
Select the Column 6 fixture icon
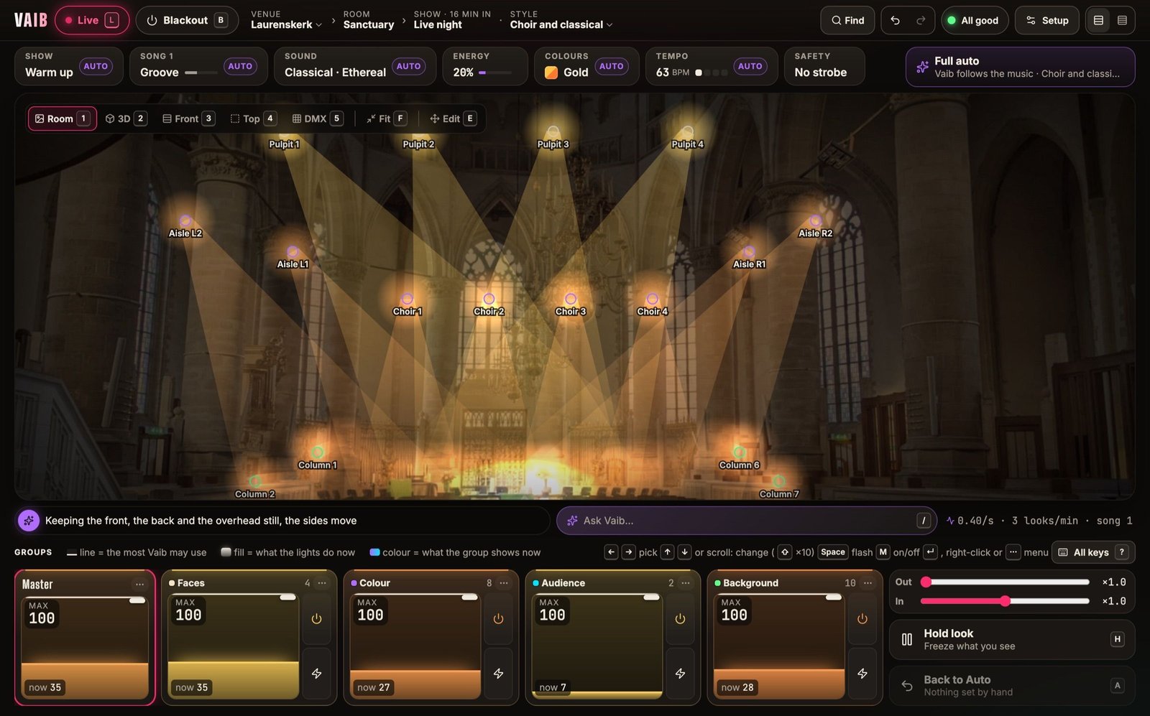739,452
